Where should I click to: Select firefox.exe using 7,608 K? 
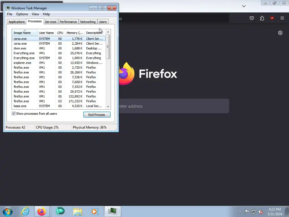tap(59, 82)
